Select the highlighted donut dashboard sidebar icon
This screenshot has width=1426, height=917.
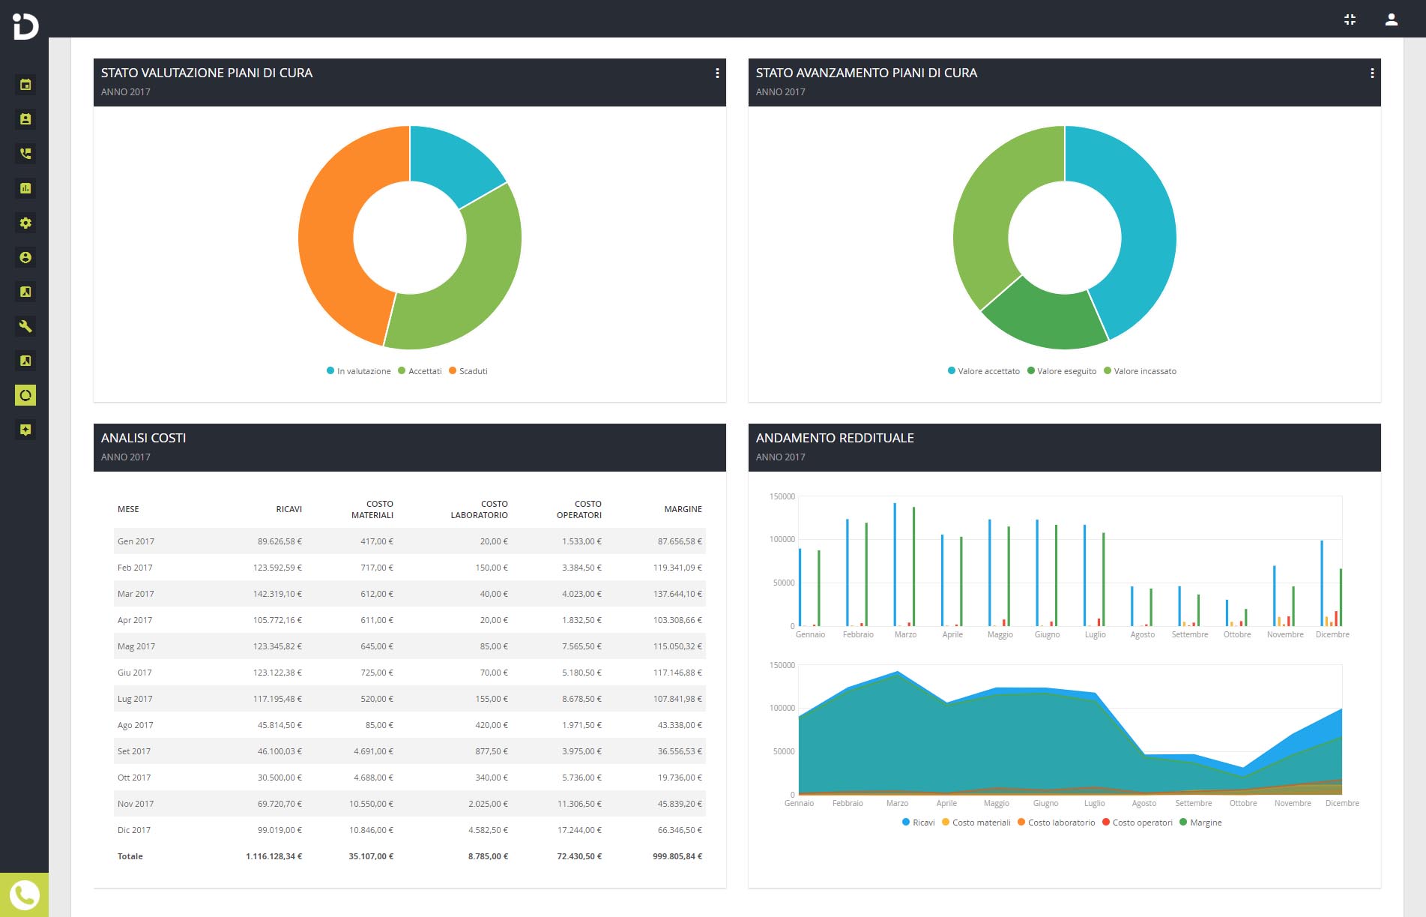25,395
